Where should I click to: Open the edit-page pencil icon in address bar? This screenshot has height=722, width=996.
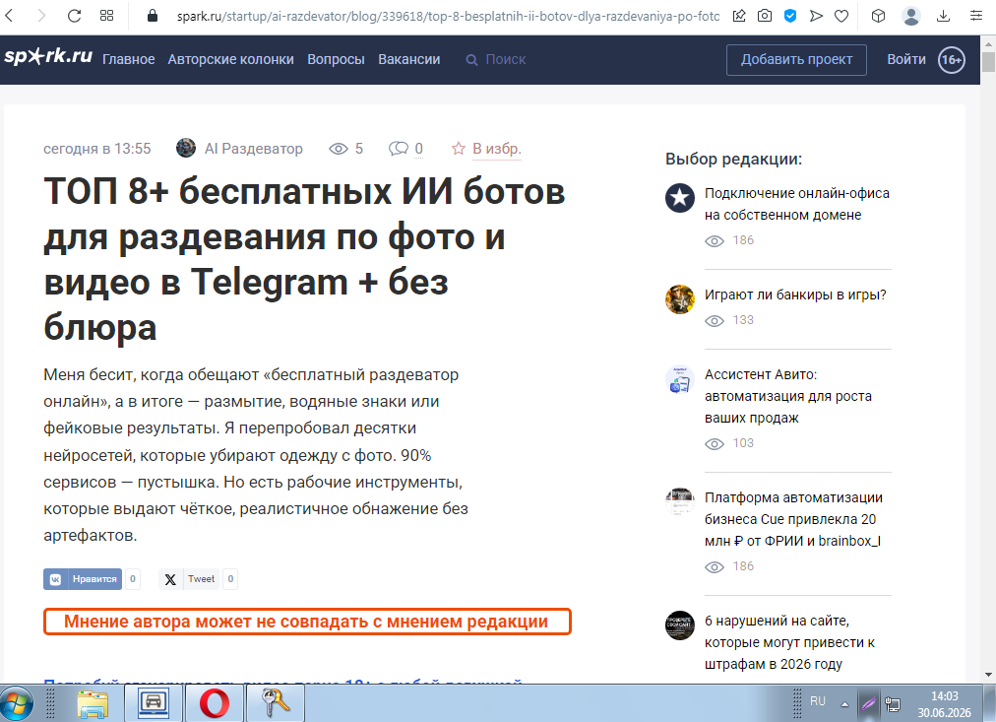click(739, 16)
